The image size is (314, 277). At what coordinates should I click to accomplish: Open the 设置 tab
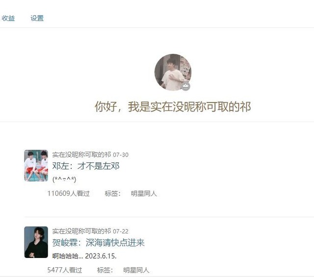(37, 18)
